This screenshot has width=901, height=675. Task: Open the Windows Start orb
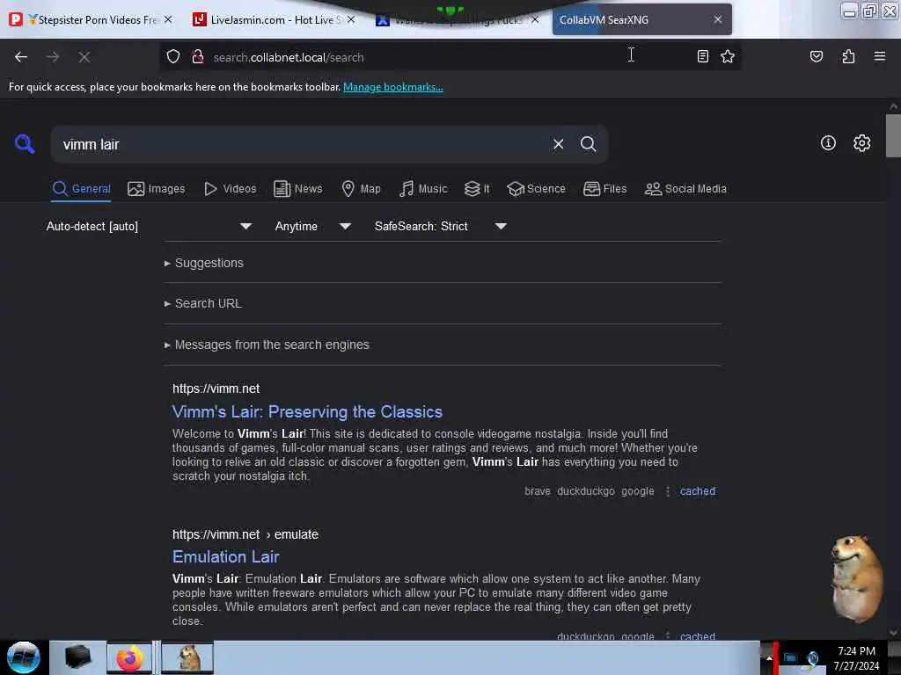point(23,657)
